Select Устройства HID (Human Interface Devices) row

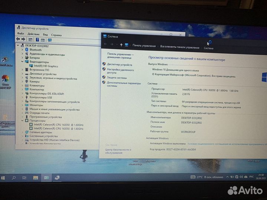55,140
